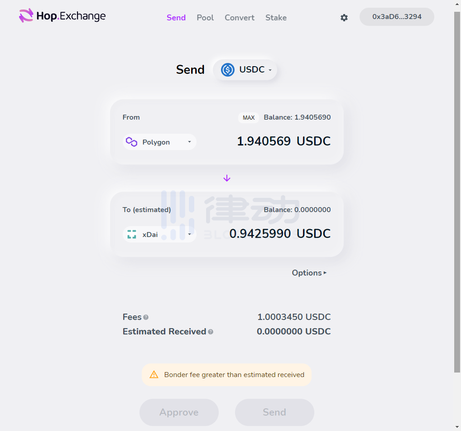The width and height of the screenshot is (461, 431).
Task: Click the page vertical scrollbar
Action: (x=457, y=190)
